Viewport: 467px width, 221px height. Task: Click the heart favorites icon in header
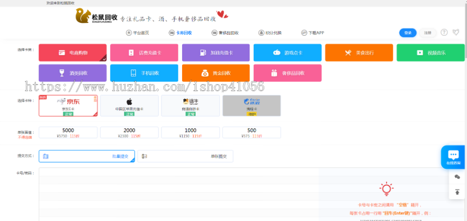click(x=456, y=33)
